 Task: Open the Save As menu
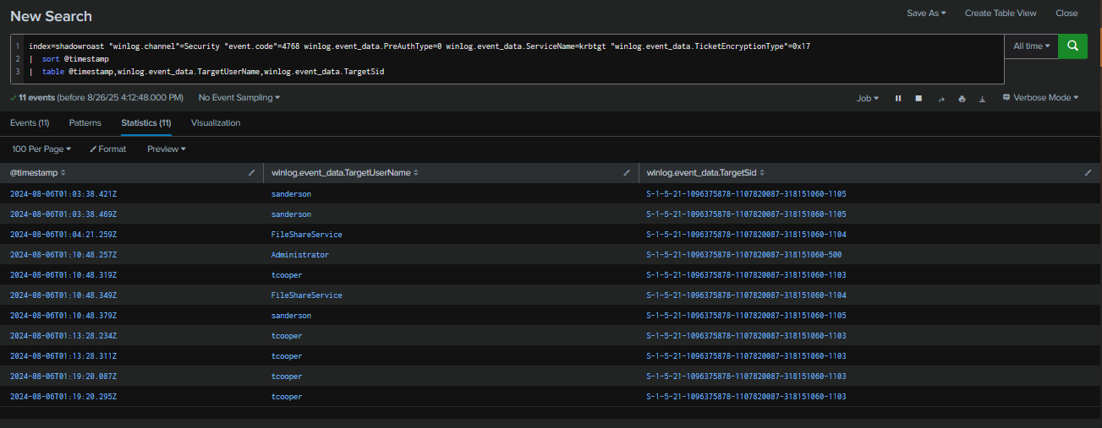tap(926, 14)
